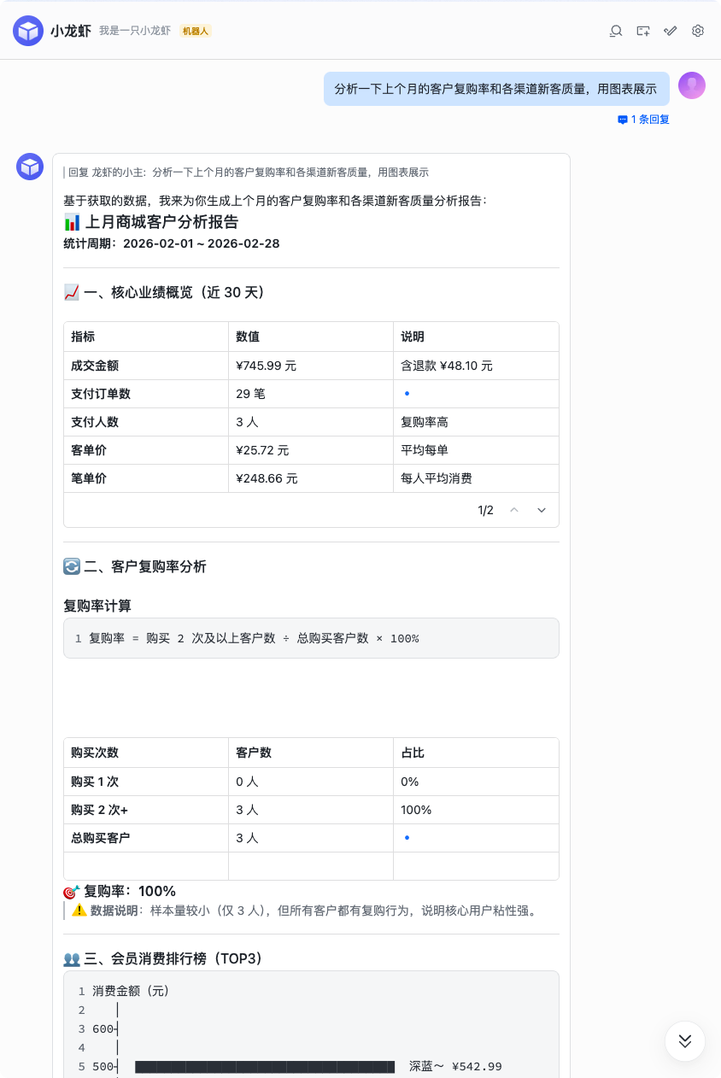Click the 深蓝~ ¥542.99 chart label
The height and width of the screenshot is (1078, 721).
455,1066
